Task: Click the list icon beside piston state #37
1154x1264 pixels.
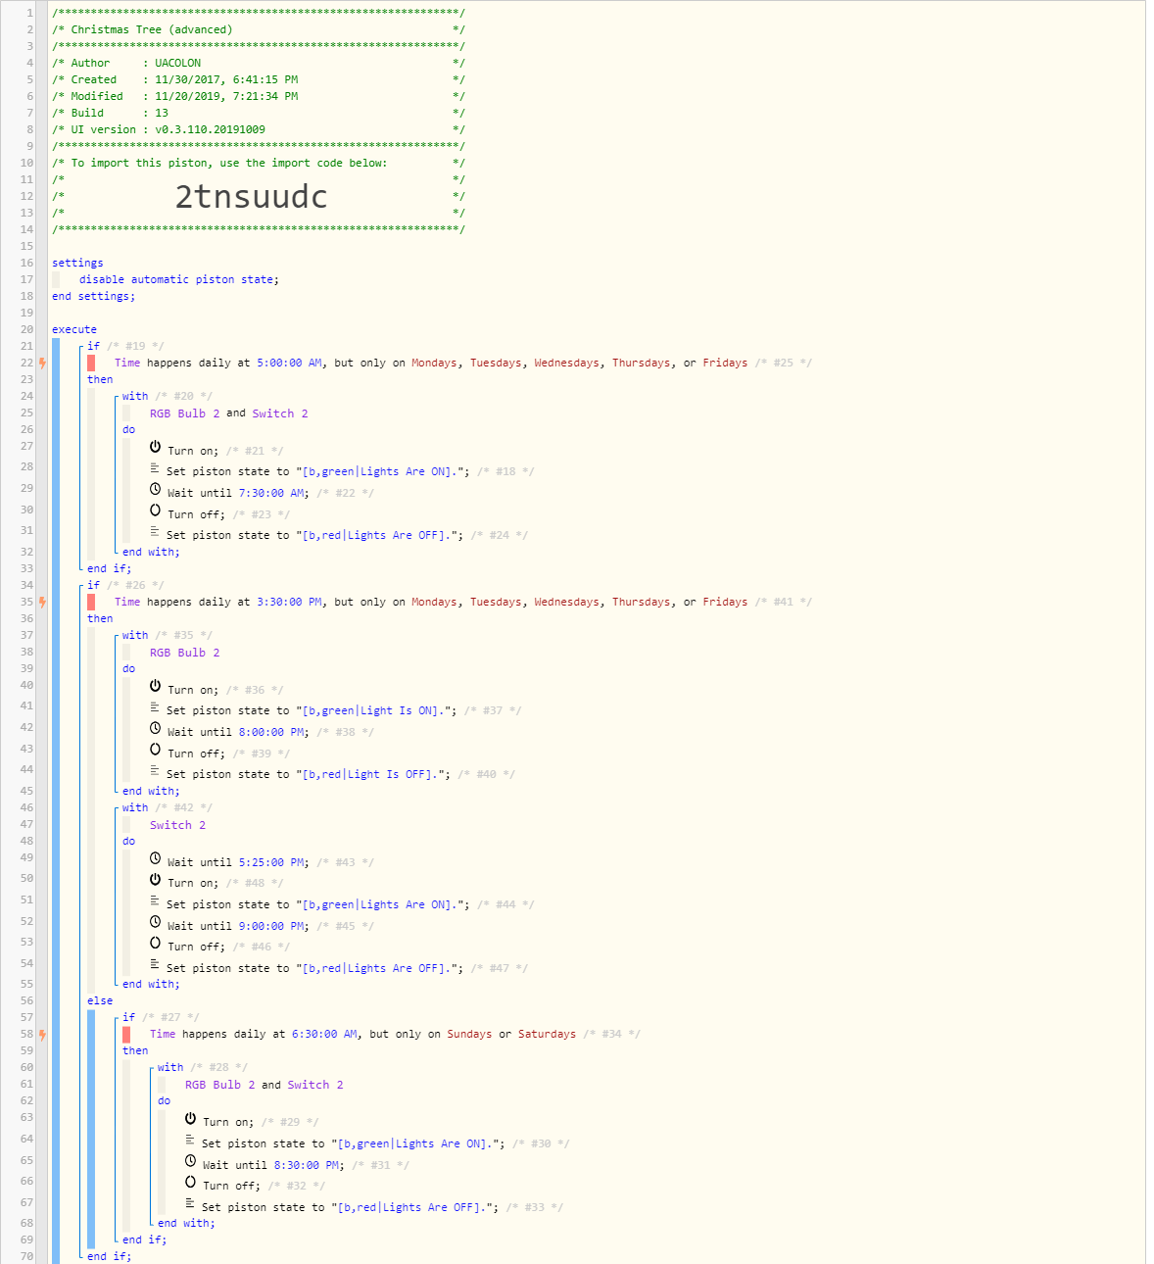Action: pyautogui.click(x=155, y=708)
